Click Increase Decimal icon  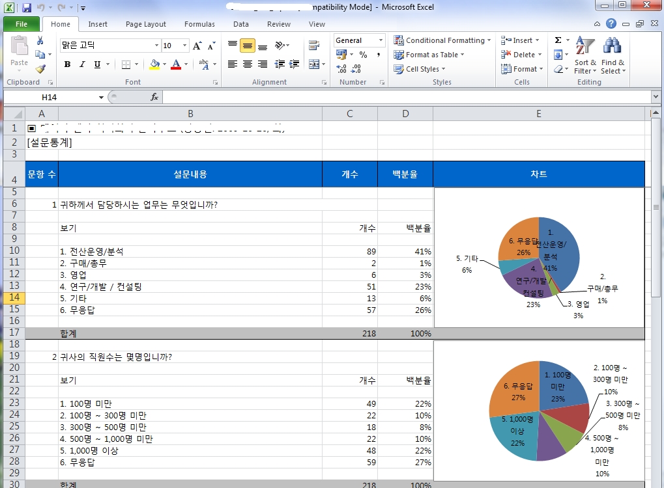click(341, 68)
